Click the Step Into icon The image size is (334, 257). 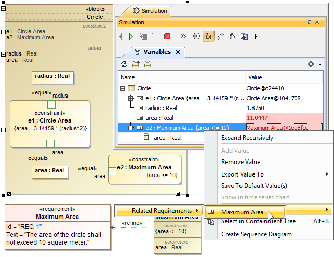[143, 36]
